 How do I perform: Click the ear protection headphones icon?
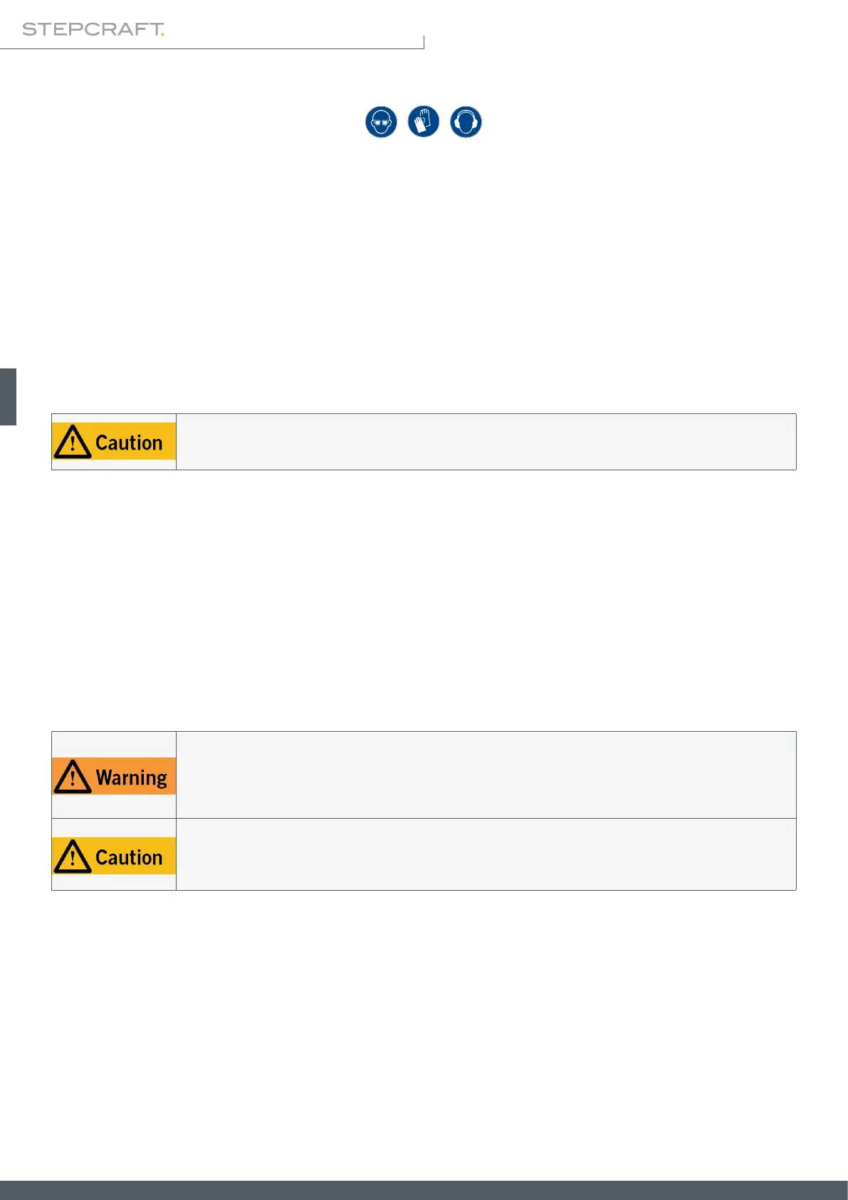(466, 122)
